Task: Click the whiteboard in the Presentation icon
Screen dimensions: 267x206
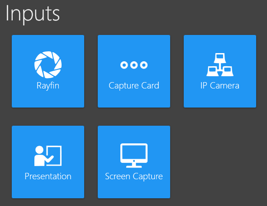Action: click(x=54, y=156)
